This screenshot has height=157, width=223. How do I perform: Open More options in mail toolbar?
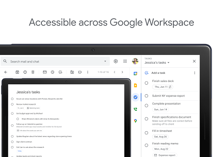tap(88, 72)
